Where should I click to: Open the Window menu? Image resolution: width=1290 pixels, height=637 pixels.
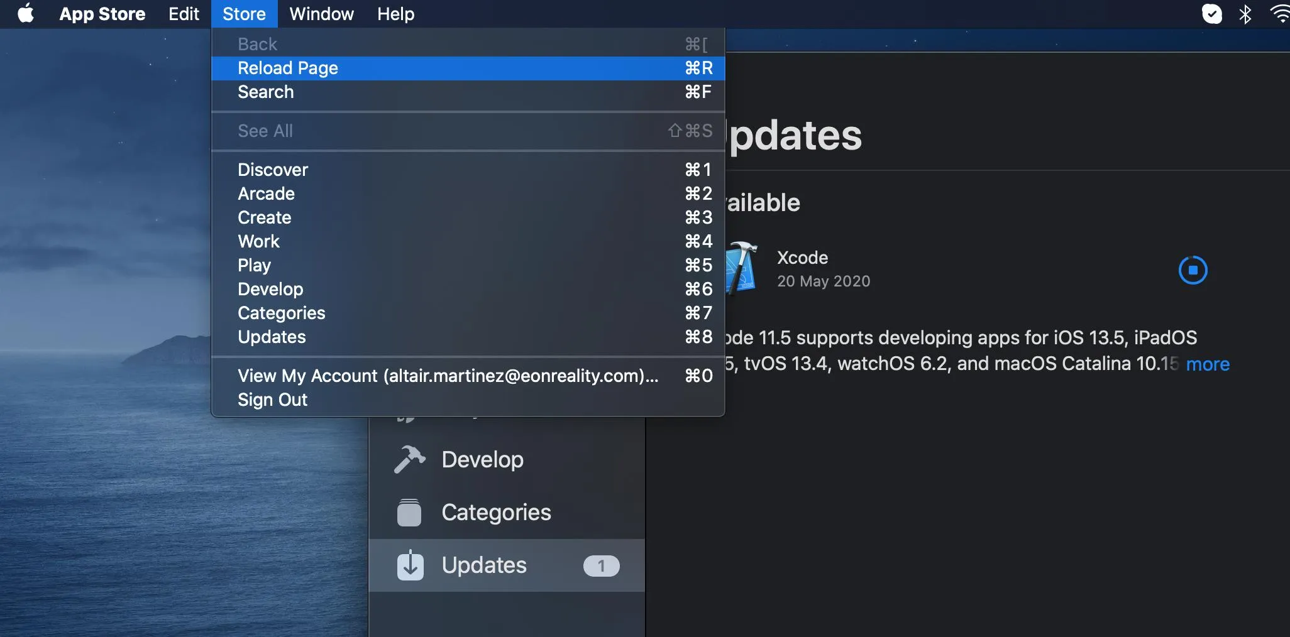point(321,14)
